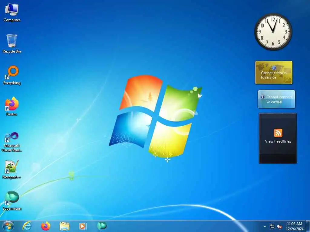310x232 pixels.
Task: Click the analog clock gadget
Action: coord(273,31)
